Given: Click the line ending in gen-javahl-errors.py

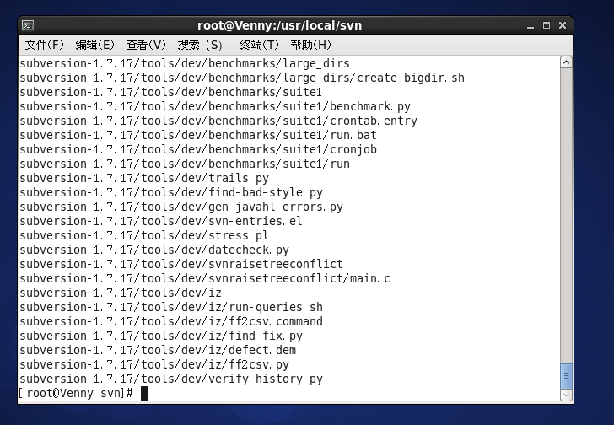Looking at the screenshot, I should coord(181,207).
